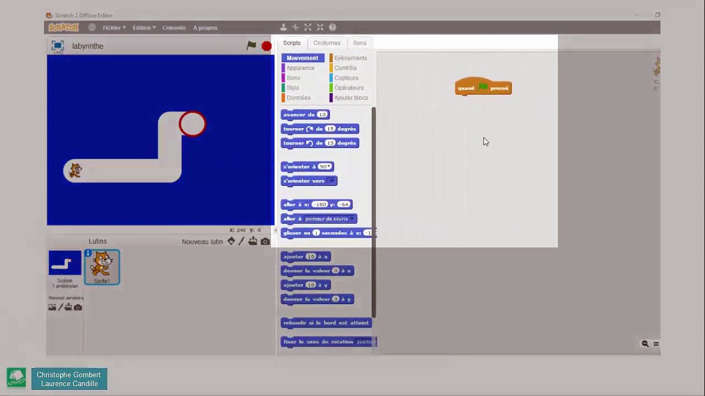Click the 15 value in tourner counterclockwise block
705x396 pixels.
coord(330,143)
